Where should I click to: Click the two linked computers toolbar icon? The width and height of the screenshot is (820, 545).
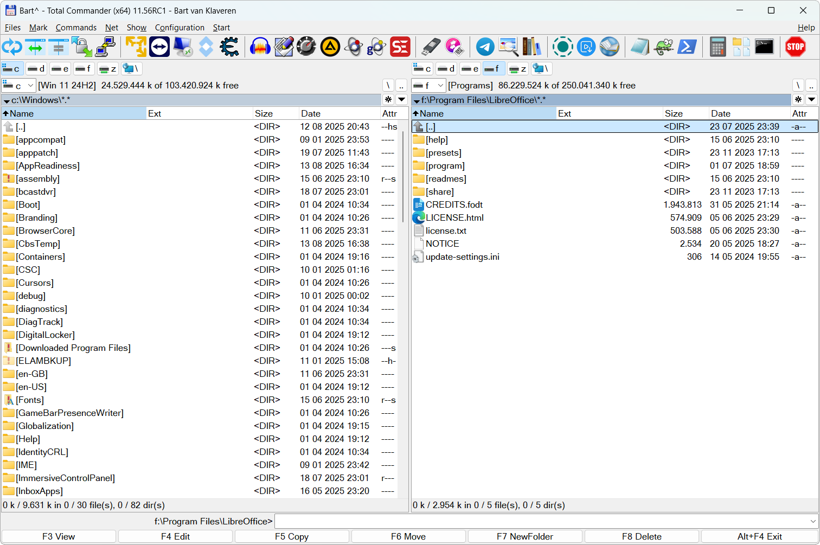coord(105,47)
